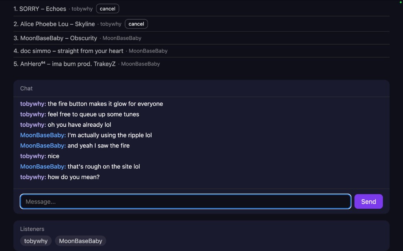This screenshot has height=251, width=403.
Task: Click the "that's rough on the site lol" message
Action: click(x=104, y=167)
